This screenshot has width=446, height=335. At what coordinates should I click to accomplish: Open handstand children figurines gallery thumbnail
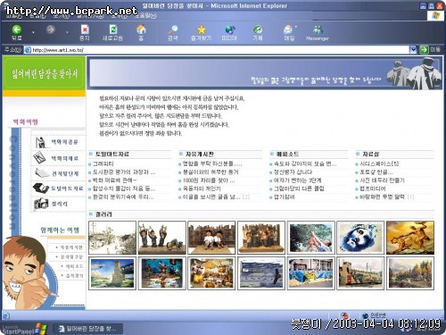(x=162, y=238)
